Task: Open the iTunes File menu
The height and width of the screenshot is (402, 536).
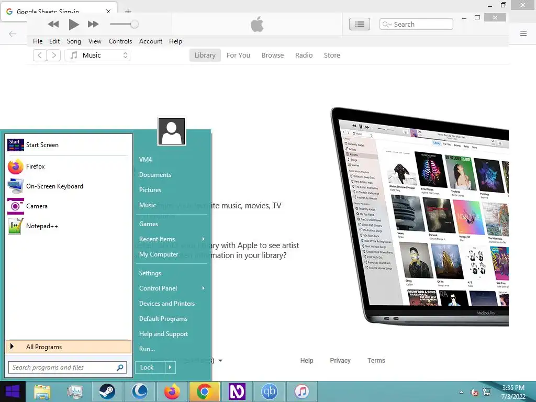Action: click(38, 41)
